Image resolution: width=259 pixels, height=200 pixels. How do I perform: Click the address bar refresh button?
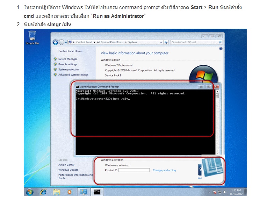[x=166, y=42]
